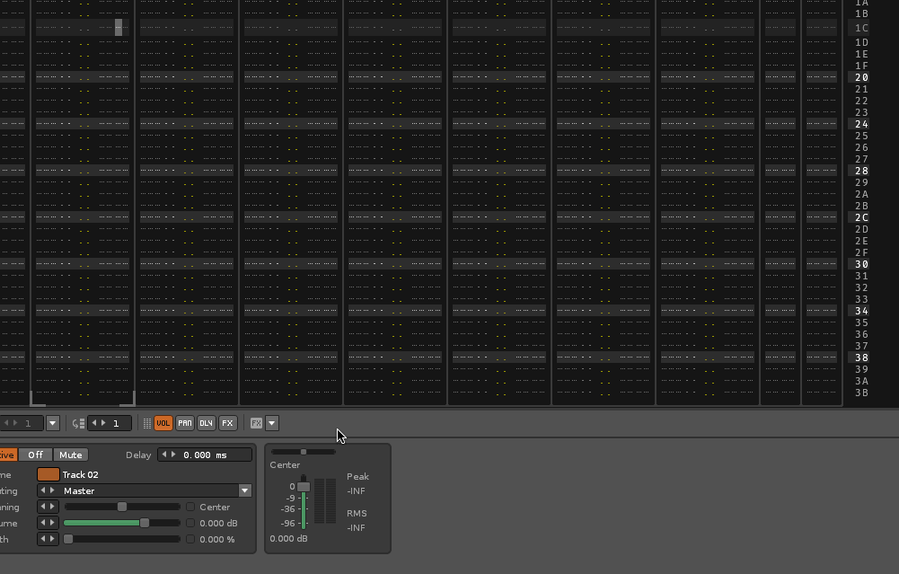
Task: Open the dropdown arrow next to dimmed 1 field
Action: 53,423
